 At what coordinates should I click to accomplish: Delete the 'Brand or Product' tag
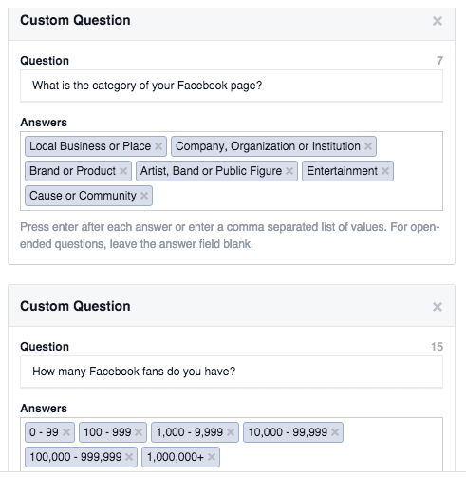click(123, 171)
